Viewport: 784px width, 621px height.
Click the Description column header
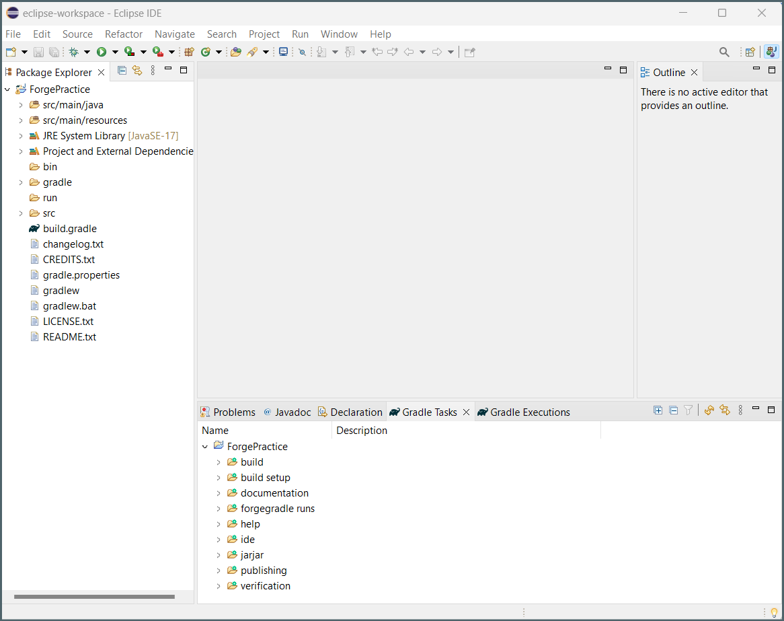(466, 431)
